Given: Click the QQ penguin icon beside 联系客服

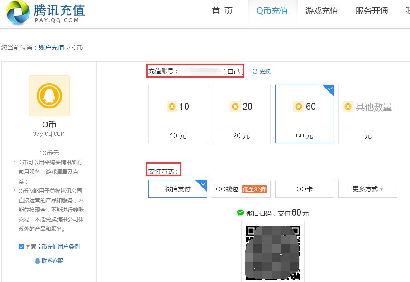Looking at the screenshot, I should [x=37, y=261].
